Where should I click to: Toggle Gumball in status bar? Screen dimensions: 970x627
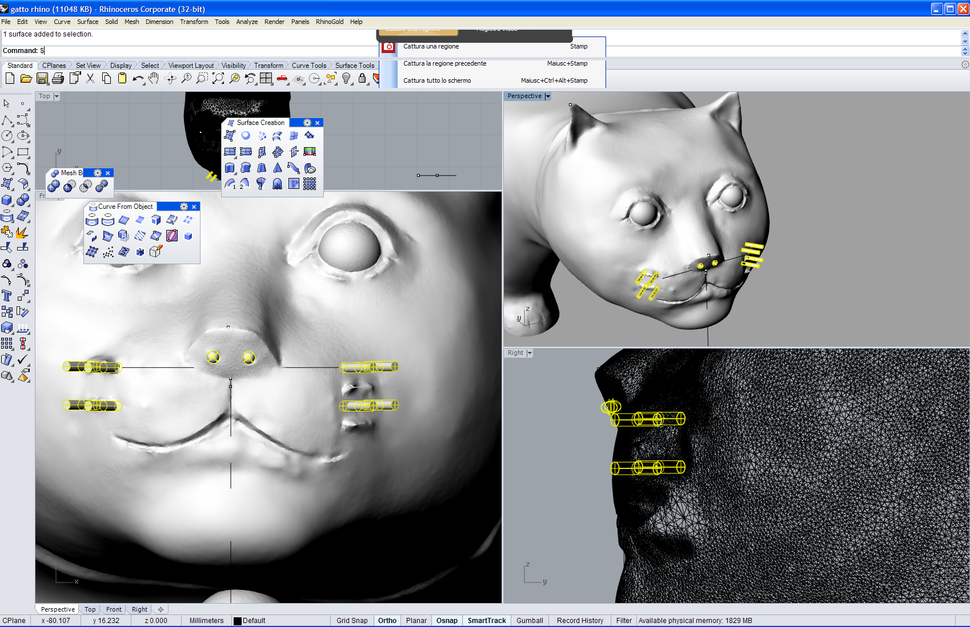[530, 621]
